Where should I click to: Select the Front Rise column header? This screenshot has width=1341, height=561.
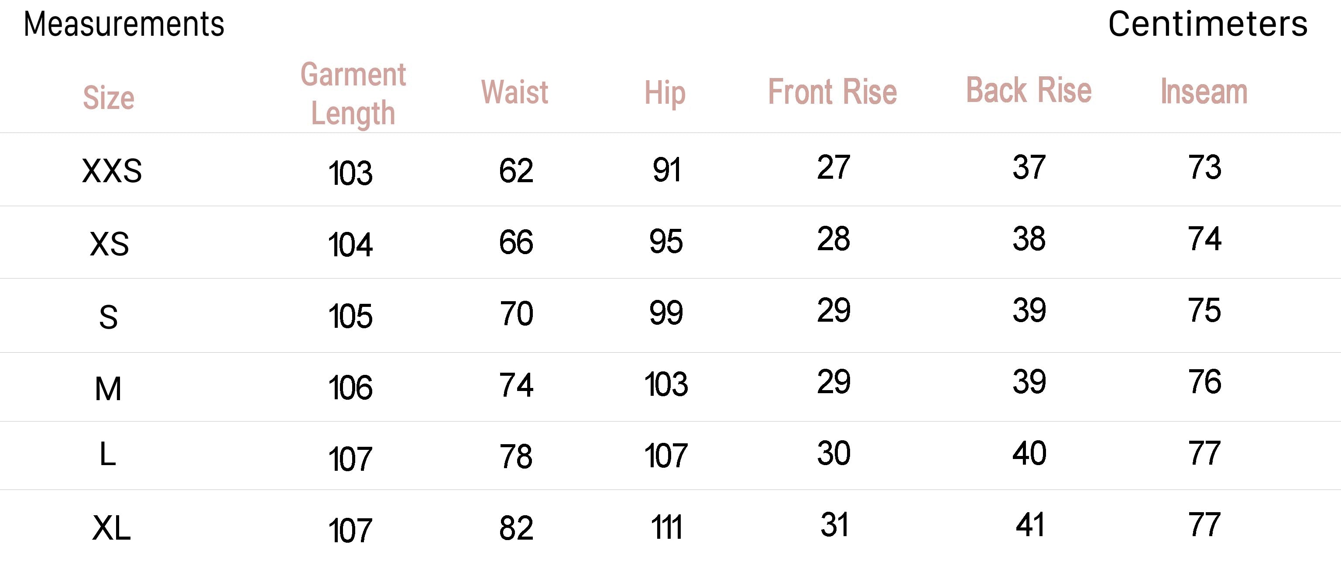(x=833, y=92)
